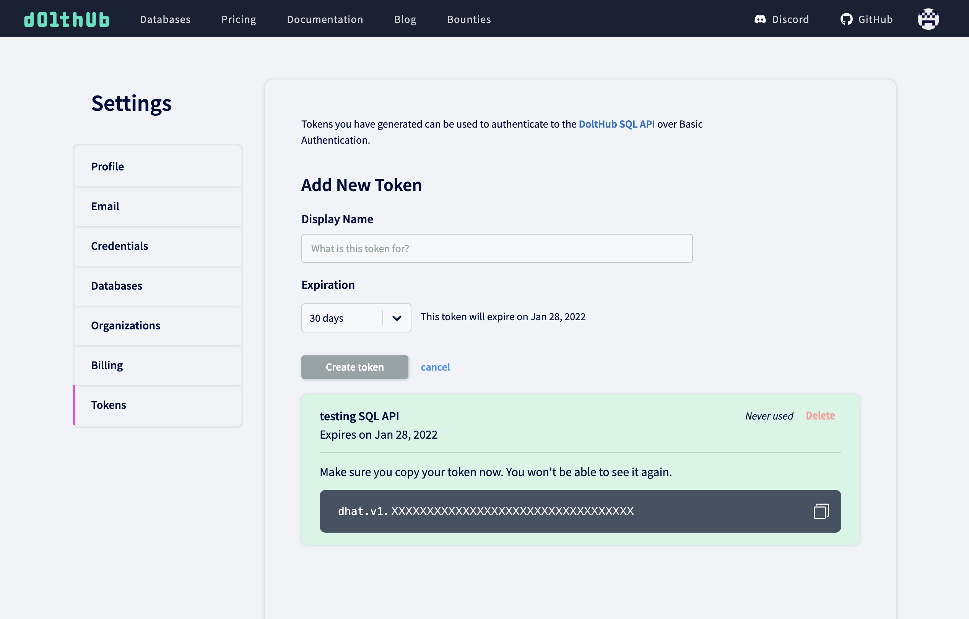969x619 pixels.
Task: Open the user avatar menu
Action: click(x=928, y=19)
